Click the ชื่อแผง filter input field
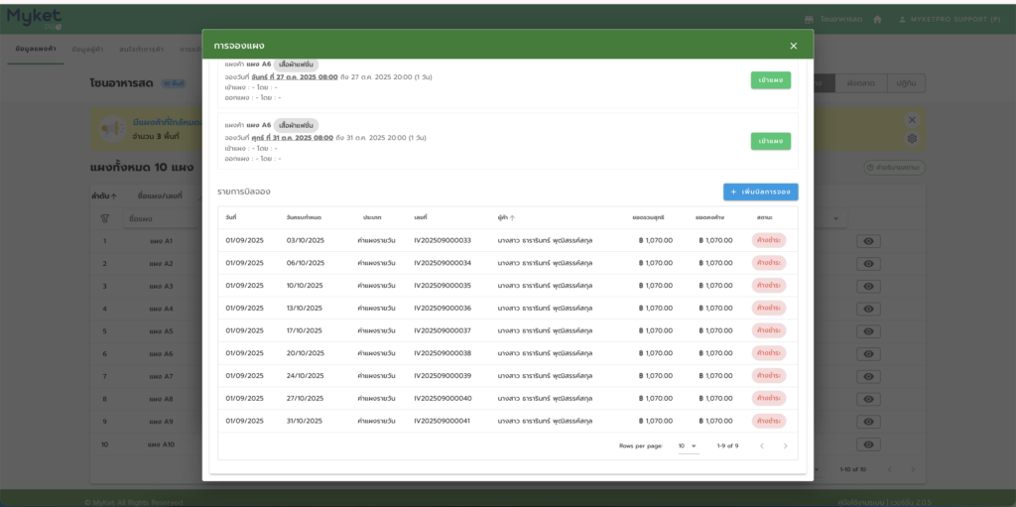1016x507 pixels. click(x=164, y=219)
